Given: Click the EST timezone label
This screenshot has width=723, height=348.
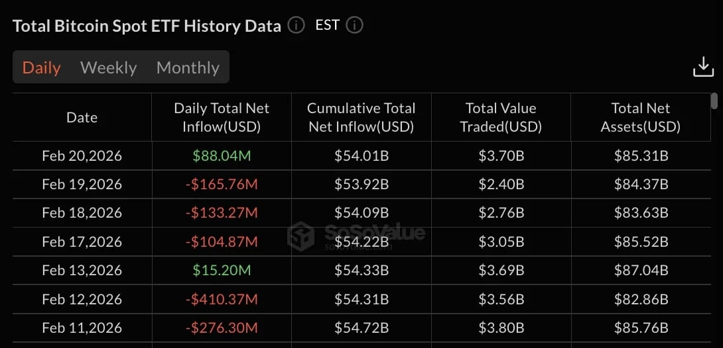Looking at the screenshot, I should pyautogui.click(x=328, y=25).
